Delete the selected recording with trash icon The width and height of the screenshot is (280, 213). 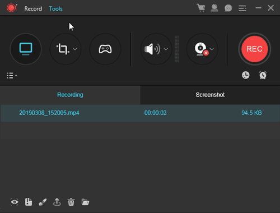71,202
